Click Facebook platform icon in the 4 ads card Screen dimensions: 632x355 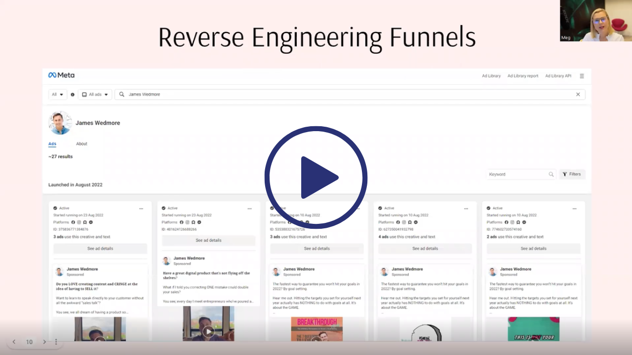coord(398,222)
